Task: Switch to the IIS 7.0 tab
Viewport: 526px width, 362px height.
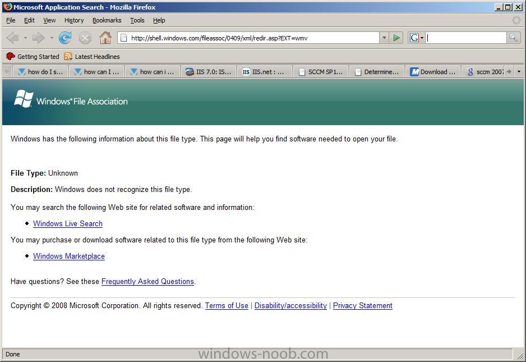Action: click(x=208, y=71)
